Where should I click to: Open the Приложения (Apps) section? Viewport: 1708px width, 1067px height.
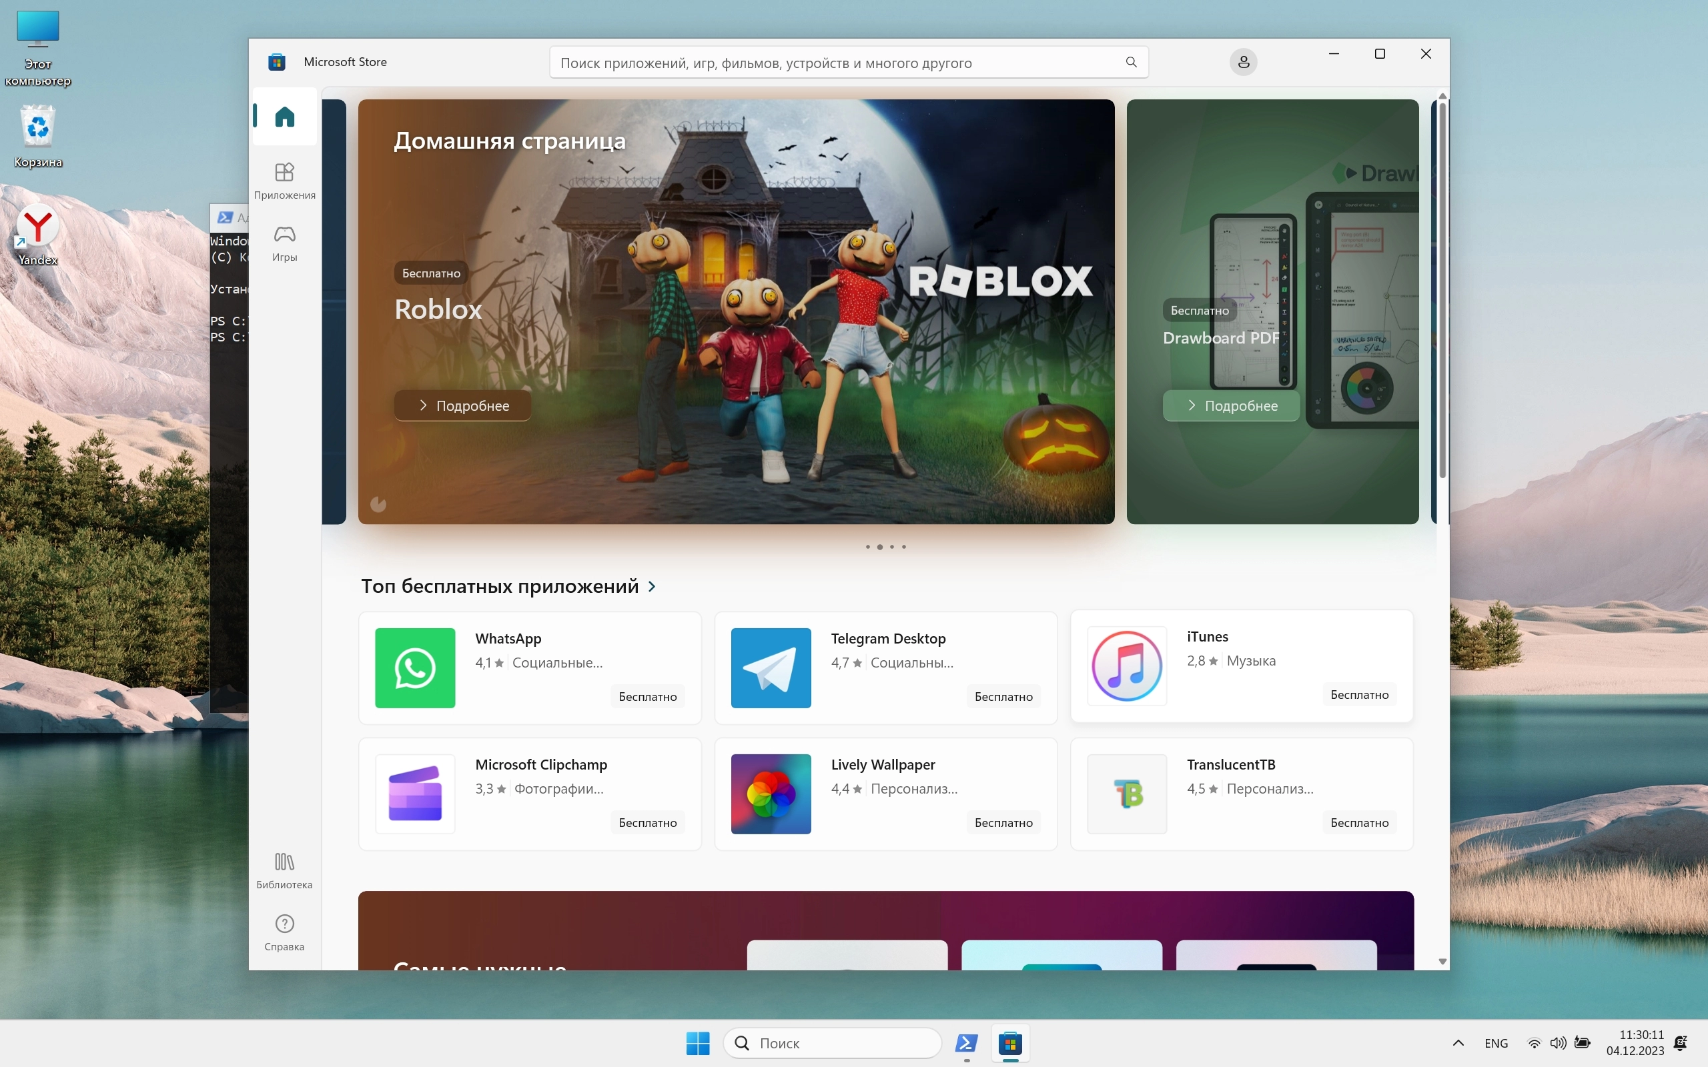pos(284,180)
